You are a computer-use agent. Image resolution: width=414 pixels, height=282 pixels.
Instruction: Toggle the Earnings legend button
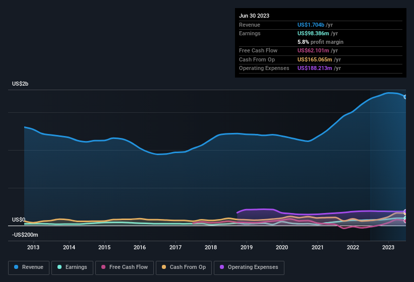click(72, 268)
